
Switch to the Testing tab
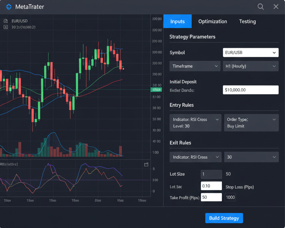(247, 21)
